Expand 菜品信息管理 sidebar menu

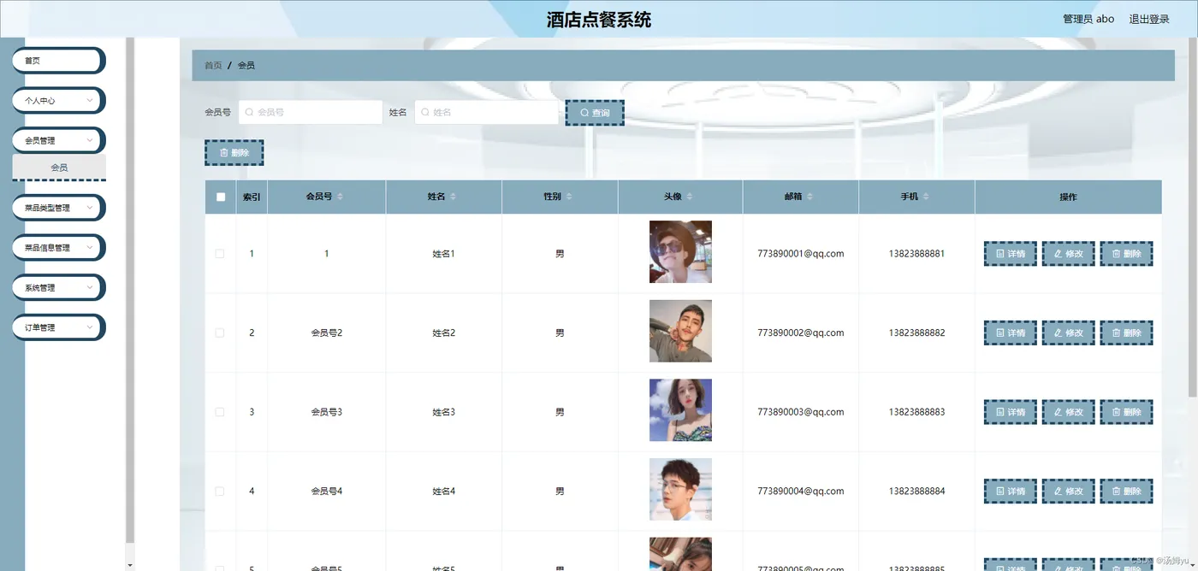tap(58, 247)
